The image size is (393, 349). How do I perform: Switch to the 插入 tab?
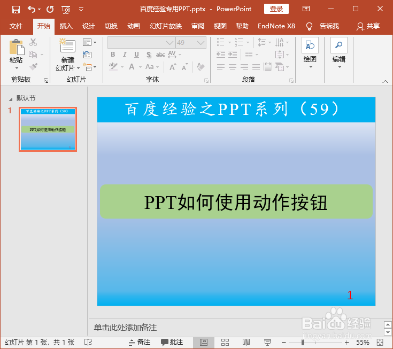click(66, 26)
